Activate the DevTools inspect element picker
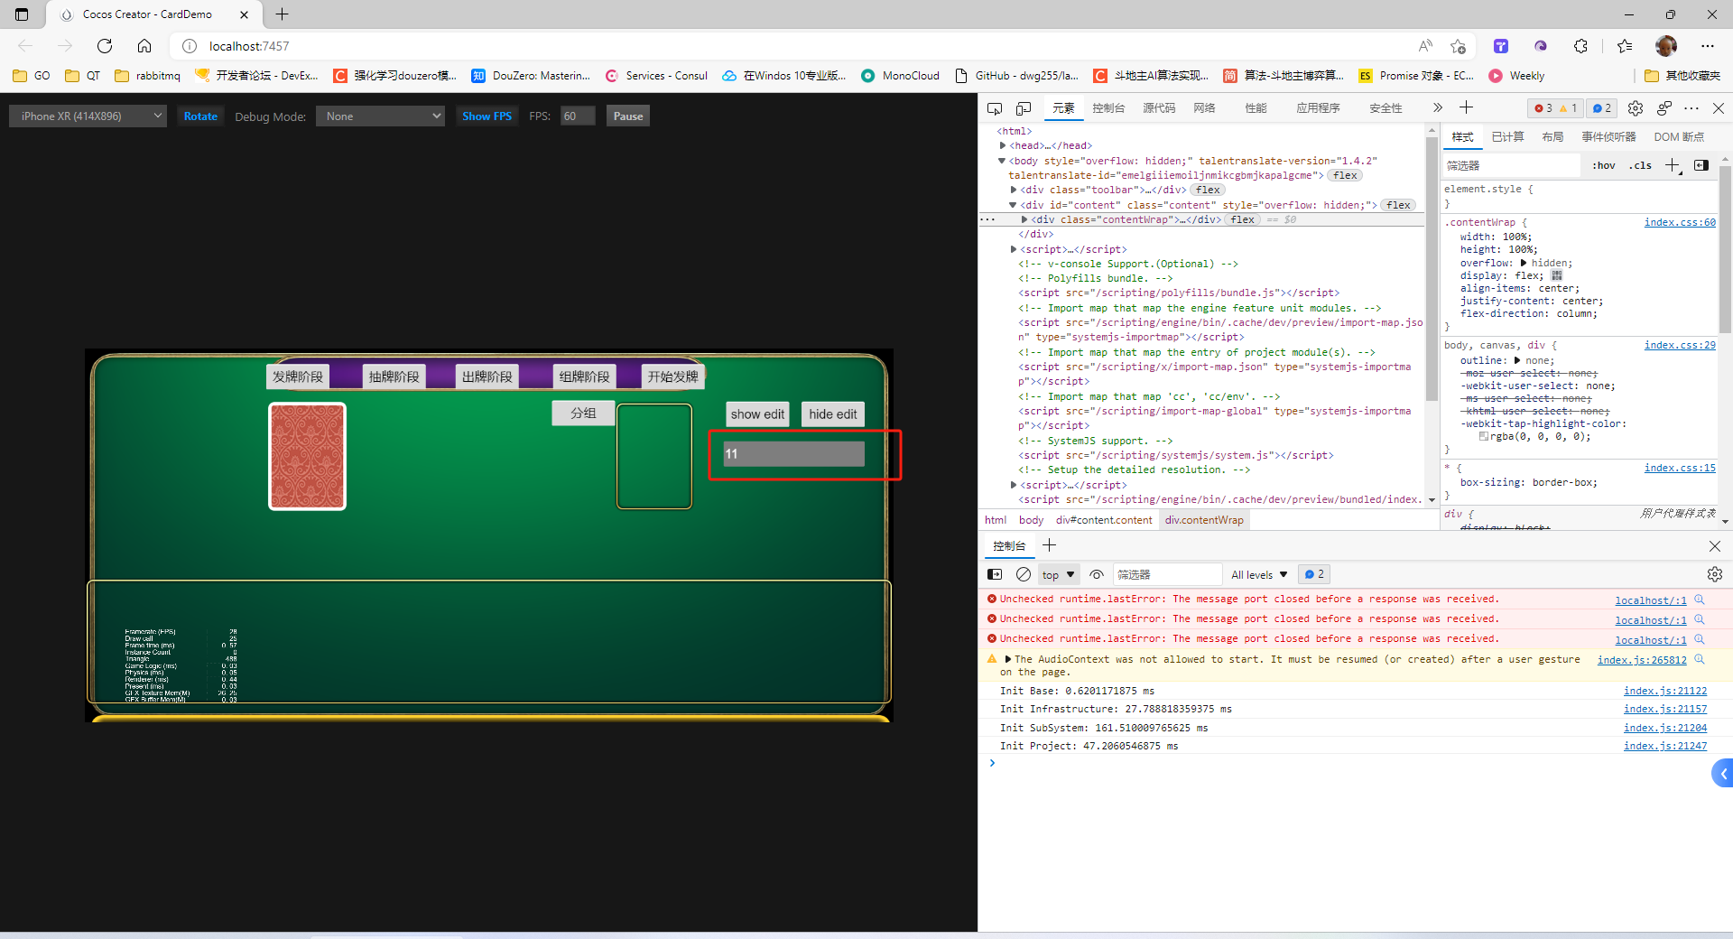The width and height of the screenshot is (1733, 939). tap(995, 108)
